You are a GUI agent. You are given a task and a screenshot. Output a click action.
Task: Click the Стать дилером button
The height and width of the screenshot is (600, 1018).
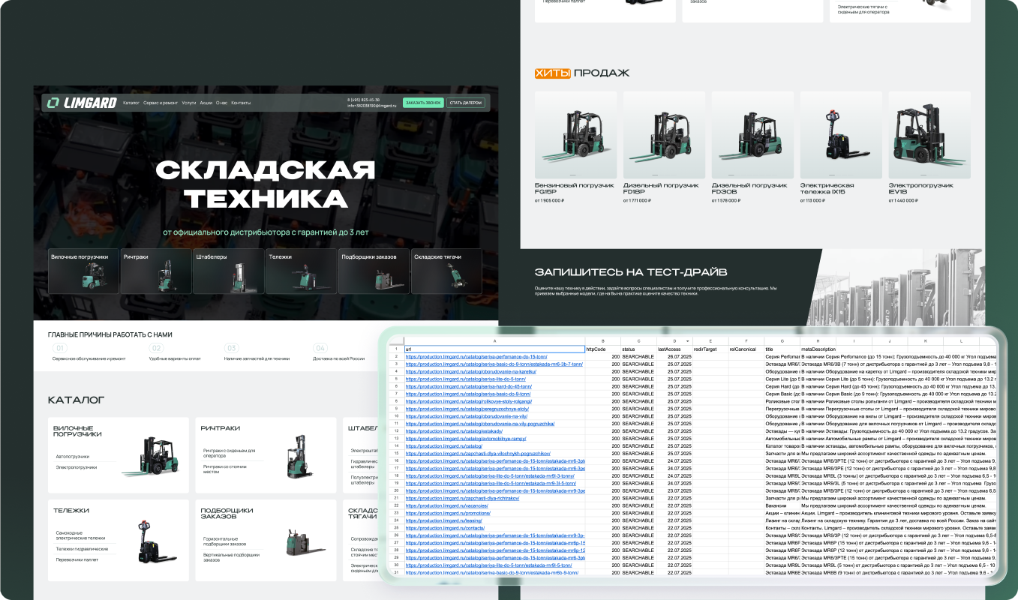click(x=466, y=103)
